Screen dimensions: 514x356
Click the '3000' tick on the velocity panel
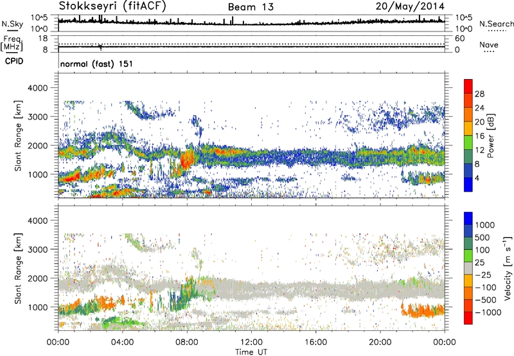click(x=37, y=249)
